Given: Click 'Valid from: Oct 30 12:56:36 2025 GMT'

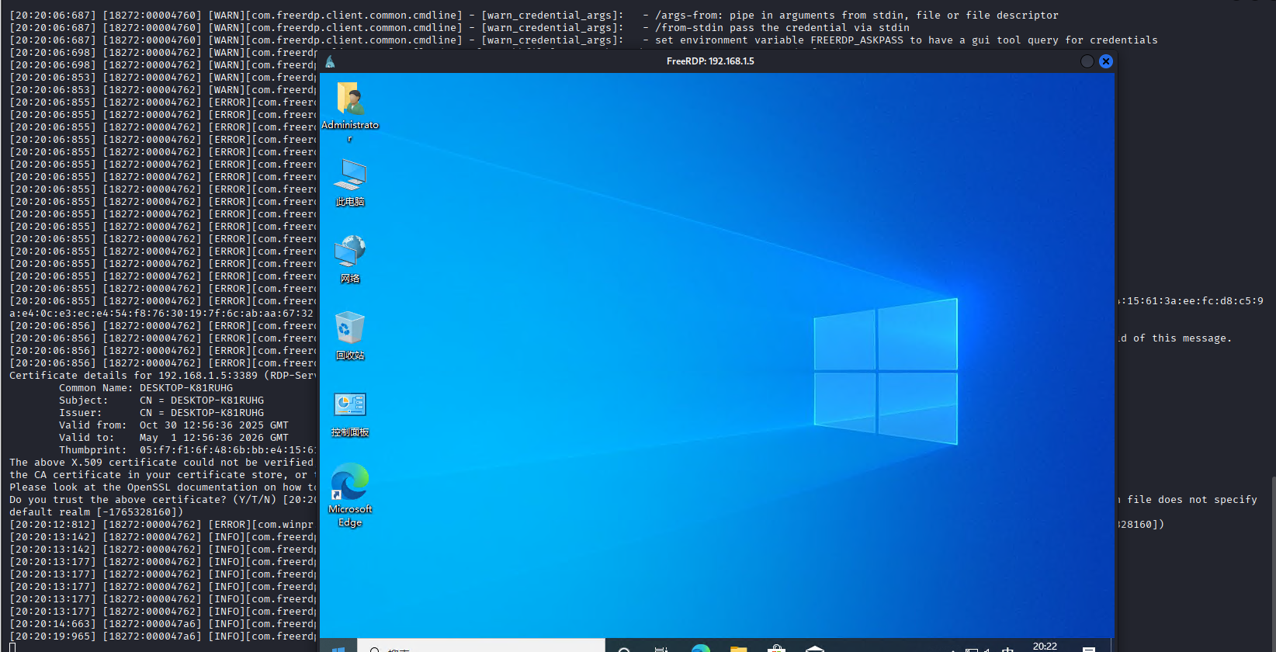Looking at the screenshot, I should 174,425.
